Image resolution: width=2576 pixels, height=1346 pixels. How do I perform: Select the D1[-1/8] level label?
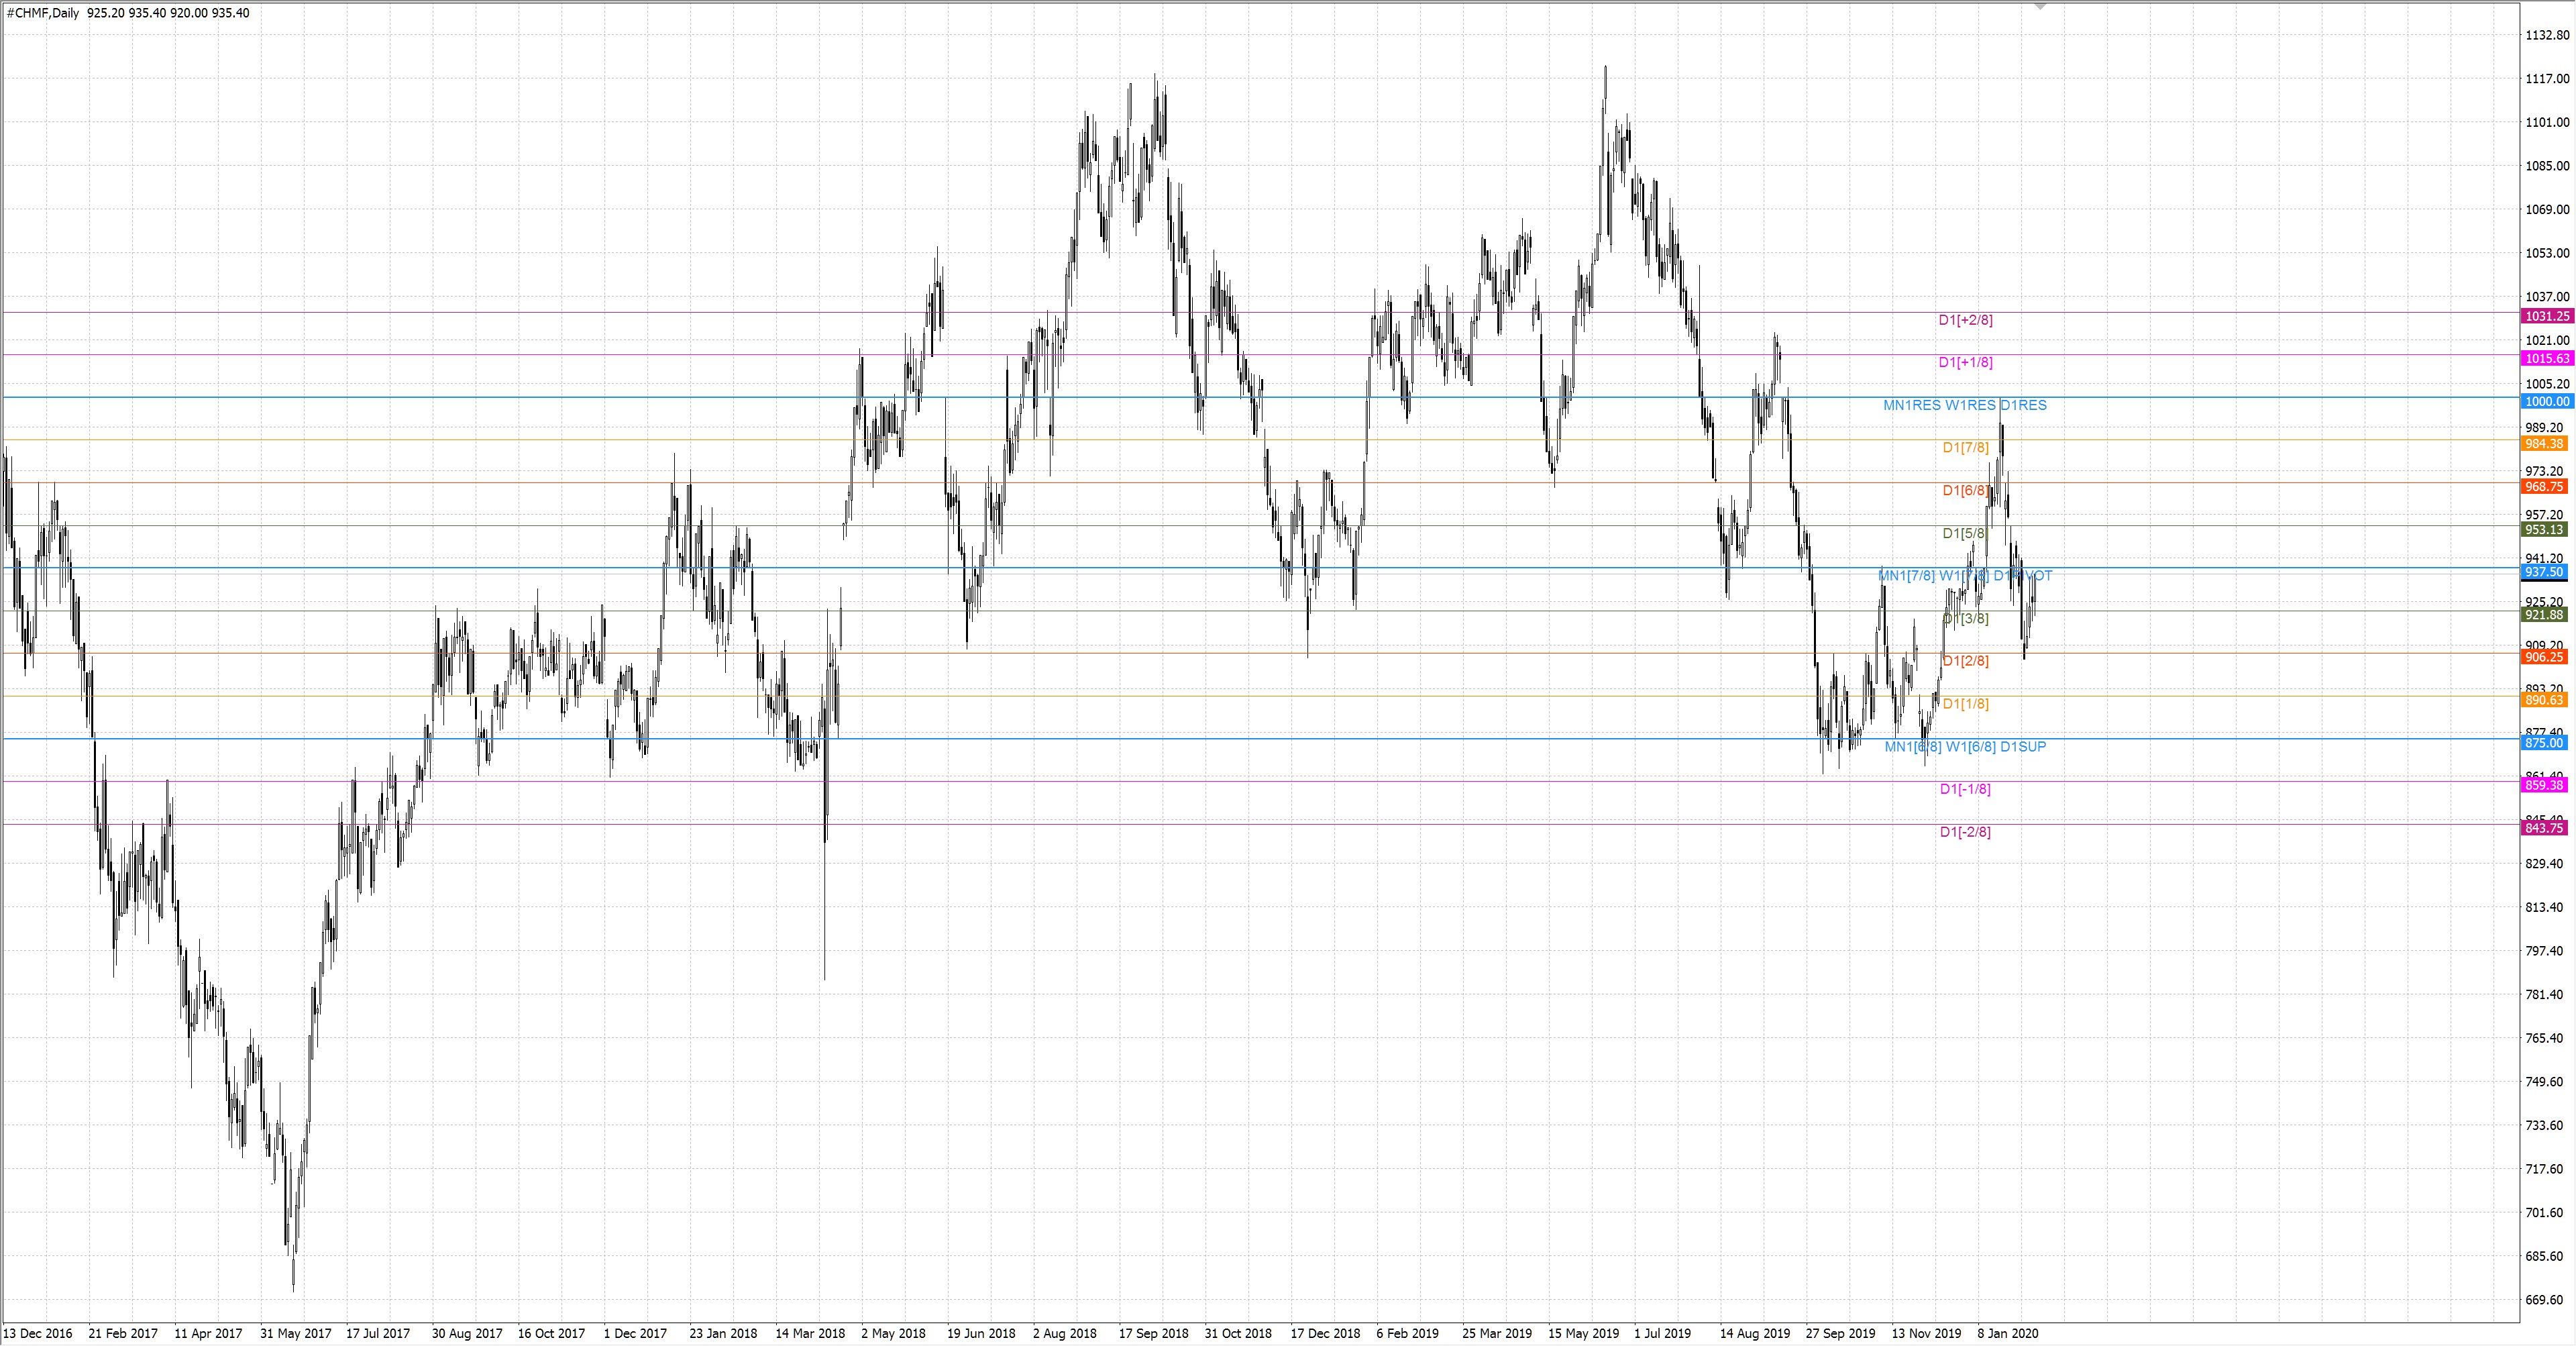tap(1965, 789)
